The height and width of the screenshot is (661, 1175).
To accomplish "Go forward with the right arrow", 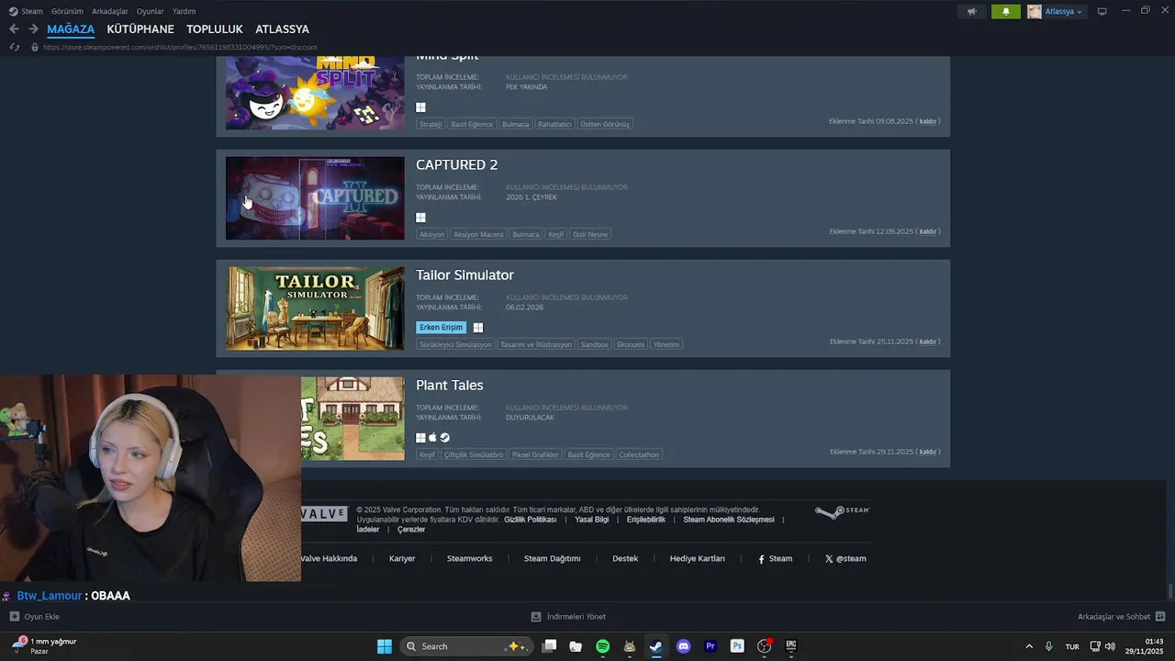I will tap(33, 29).
